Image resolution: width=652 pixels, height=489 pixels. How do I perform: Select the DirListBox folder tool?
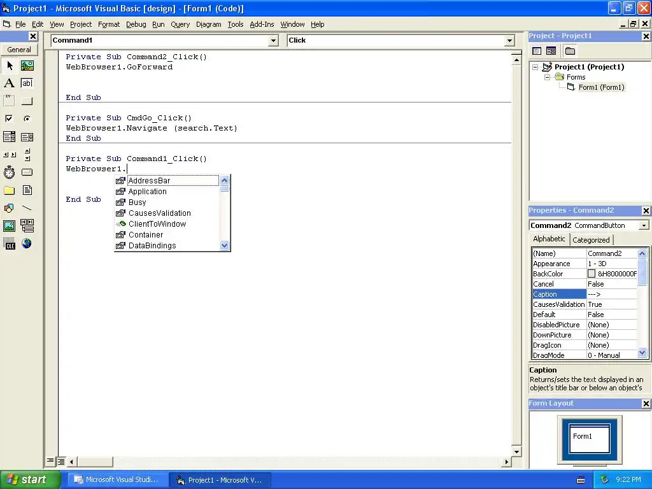tap(10, 190)
